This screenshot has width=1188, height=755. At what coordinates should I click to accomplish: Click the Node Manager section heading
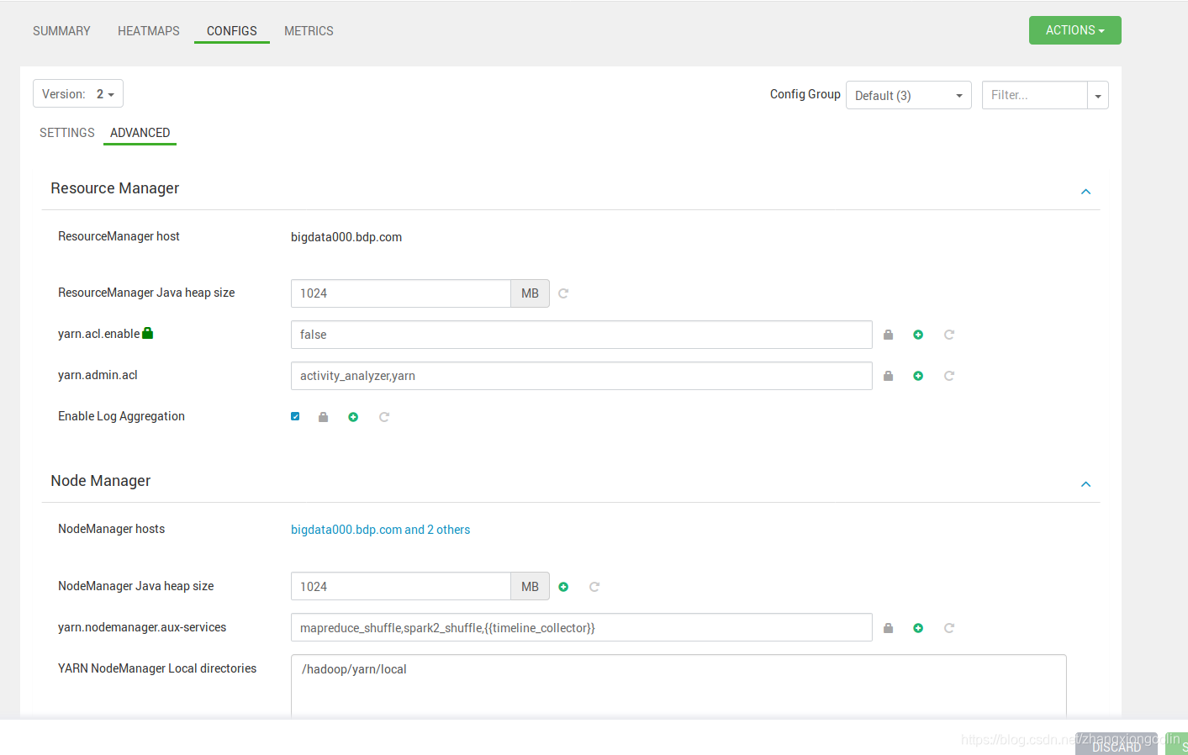click(x=101, y=481)
